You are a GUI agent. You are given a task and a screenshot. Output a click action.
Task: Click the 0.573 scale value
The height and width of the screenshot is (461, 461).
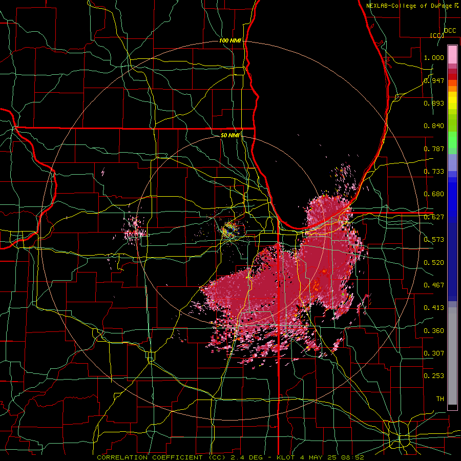(x=434, y=240)
